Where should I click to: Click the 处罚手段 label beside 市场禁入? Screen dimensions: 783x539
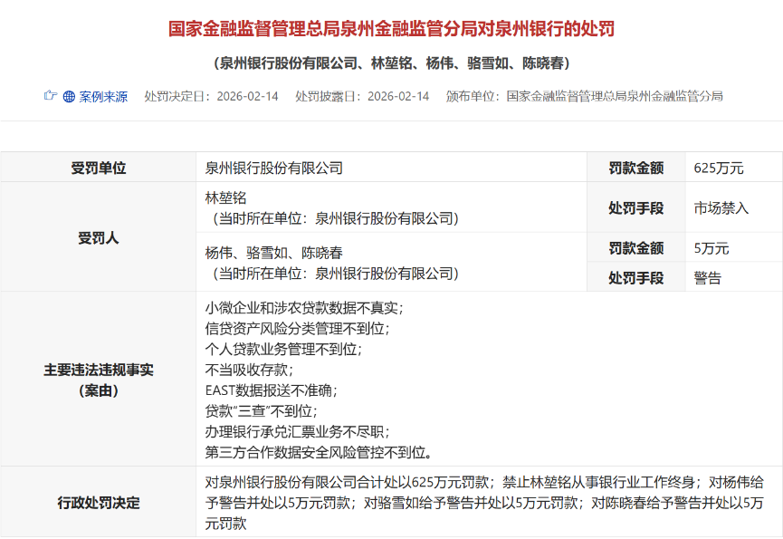tap(636, 207)
